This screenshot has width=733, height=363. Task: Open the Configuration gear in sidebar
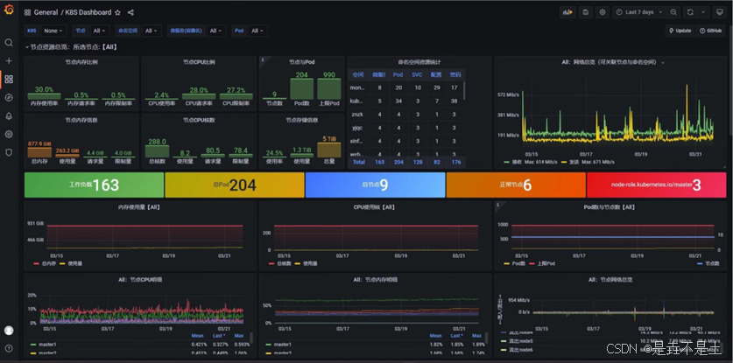point(9,134)
